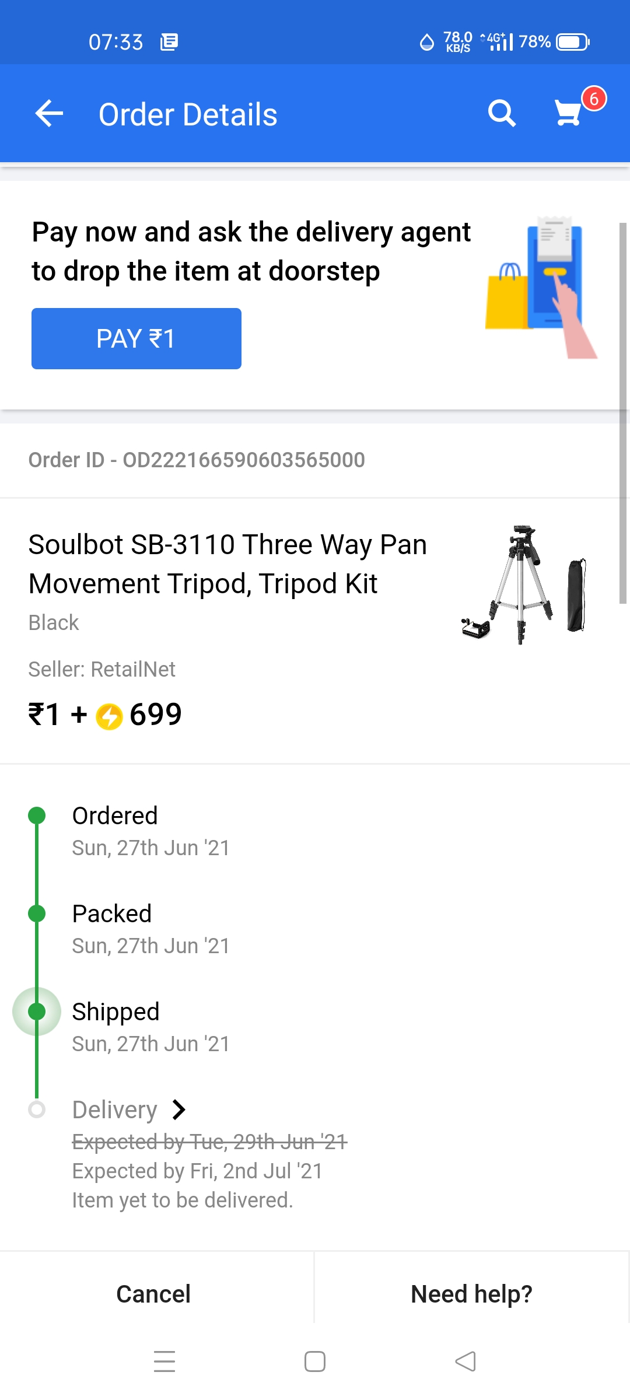The height and width of the screenshot is (1400, 630).
Task: Expand Delivery details chevron
Action: [179, 1109]
